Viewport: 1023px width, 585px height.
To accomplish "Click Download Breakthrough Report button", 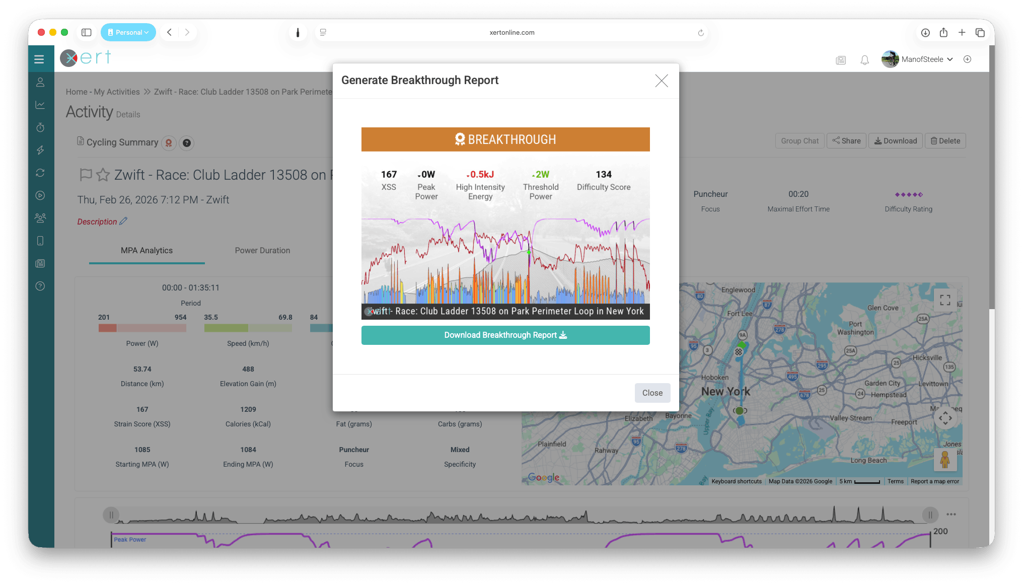I will pyautogui.click(x=505, y=335).
